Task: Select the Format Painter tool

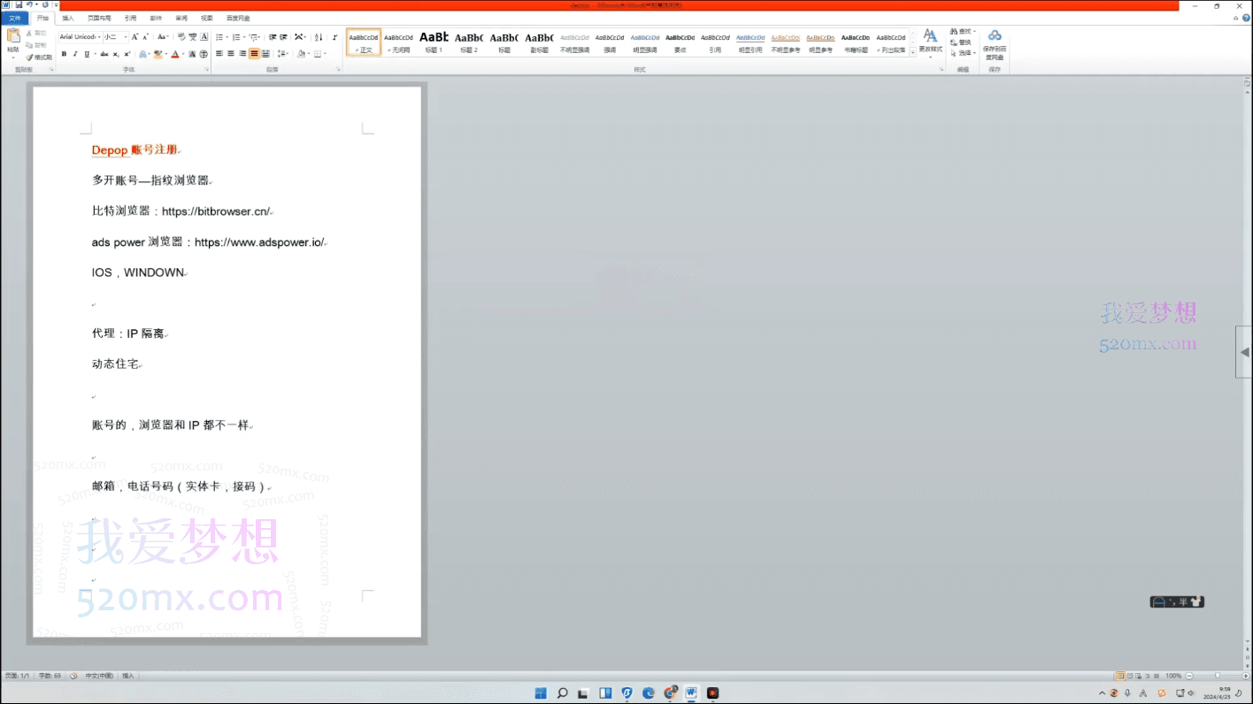Action: click(39, 57)
